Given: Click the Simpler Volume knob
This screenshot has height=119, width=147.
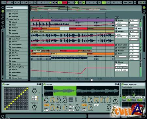Looking at the screenshot, I should point(115,101).
